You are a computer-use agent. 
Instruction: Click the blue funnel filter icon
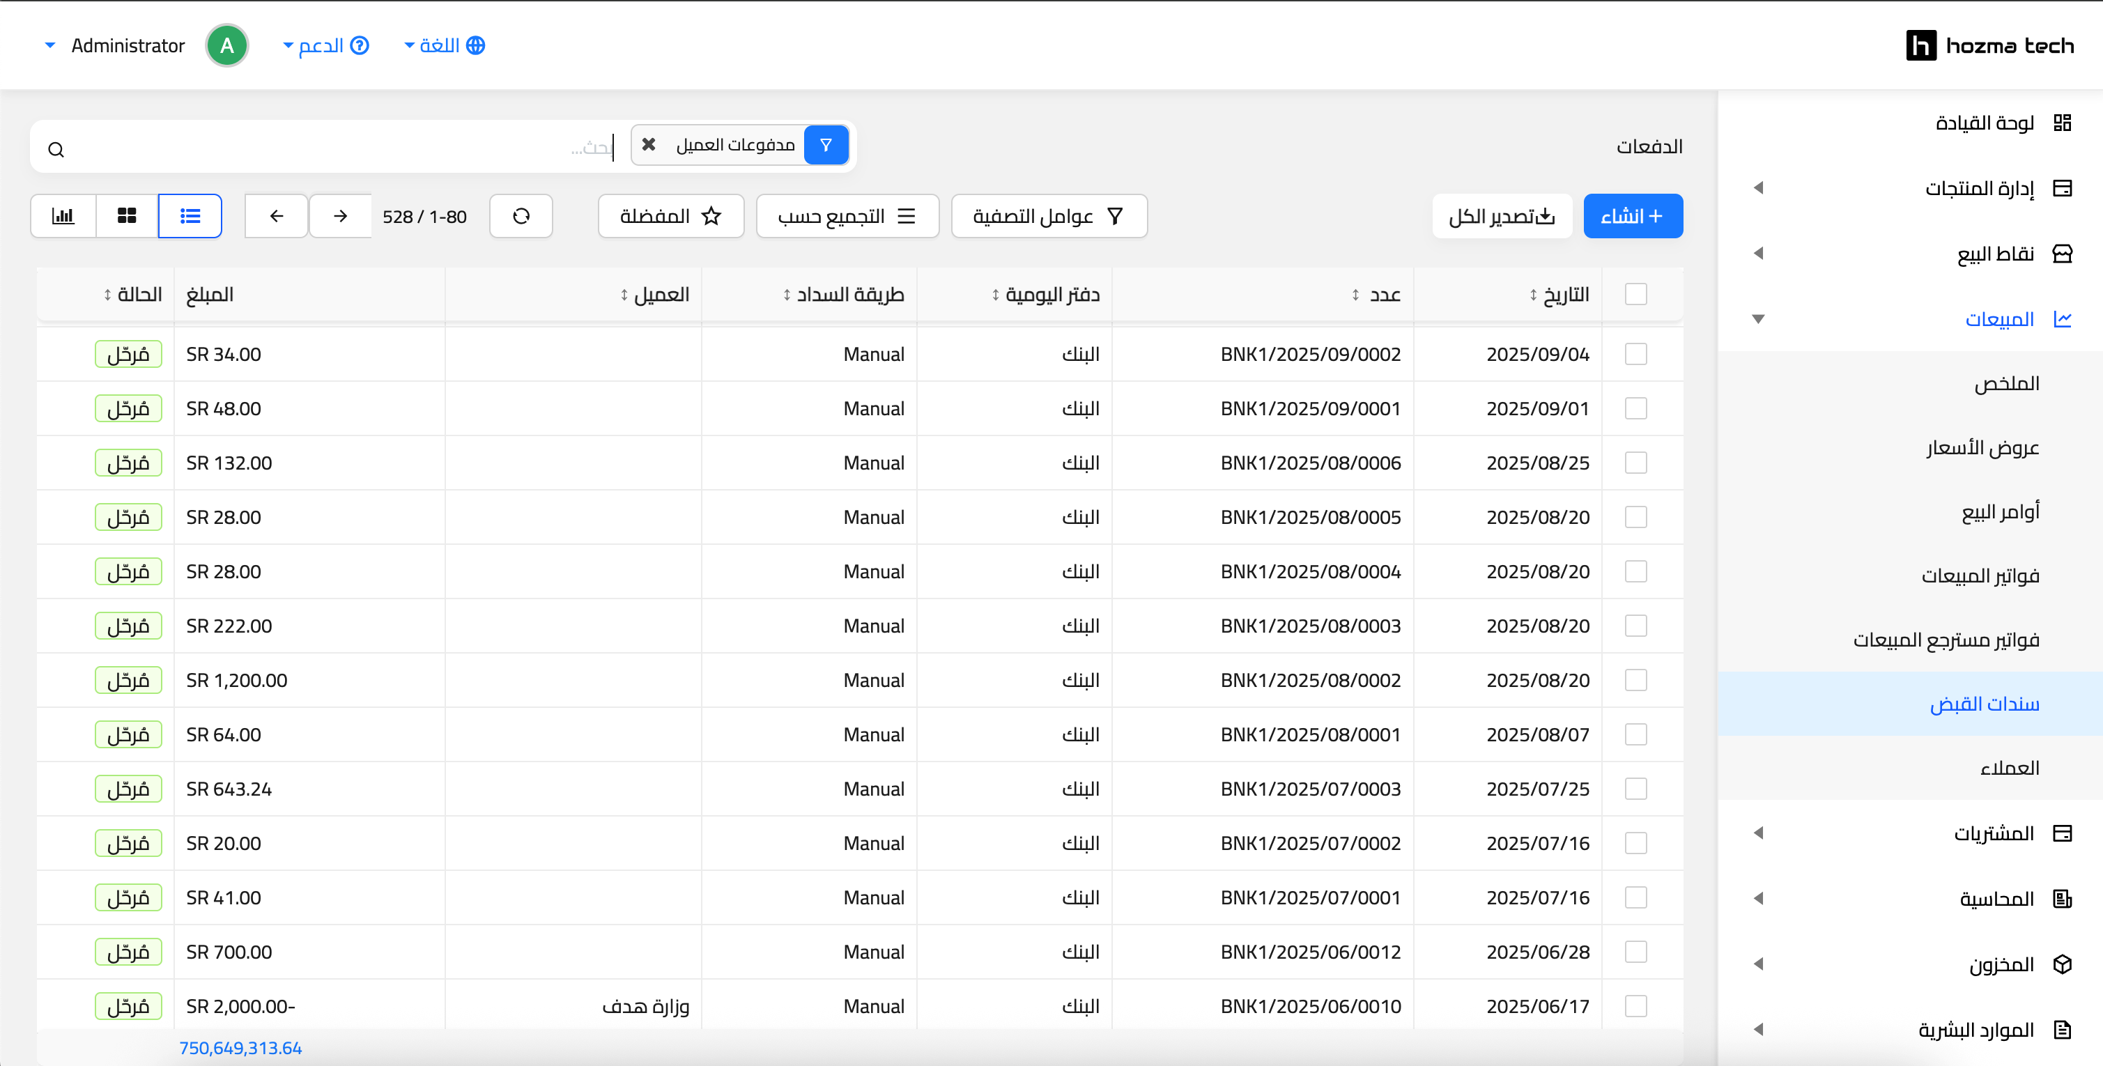tap(826, 144)
